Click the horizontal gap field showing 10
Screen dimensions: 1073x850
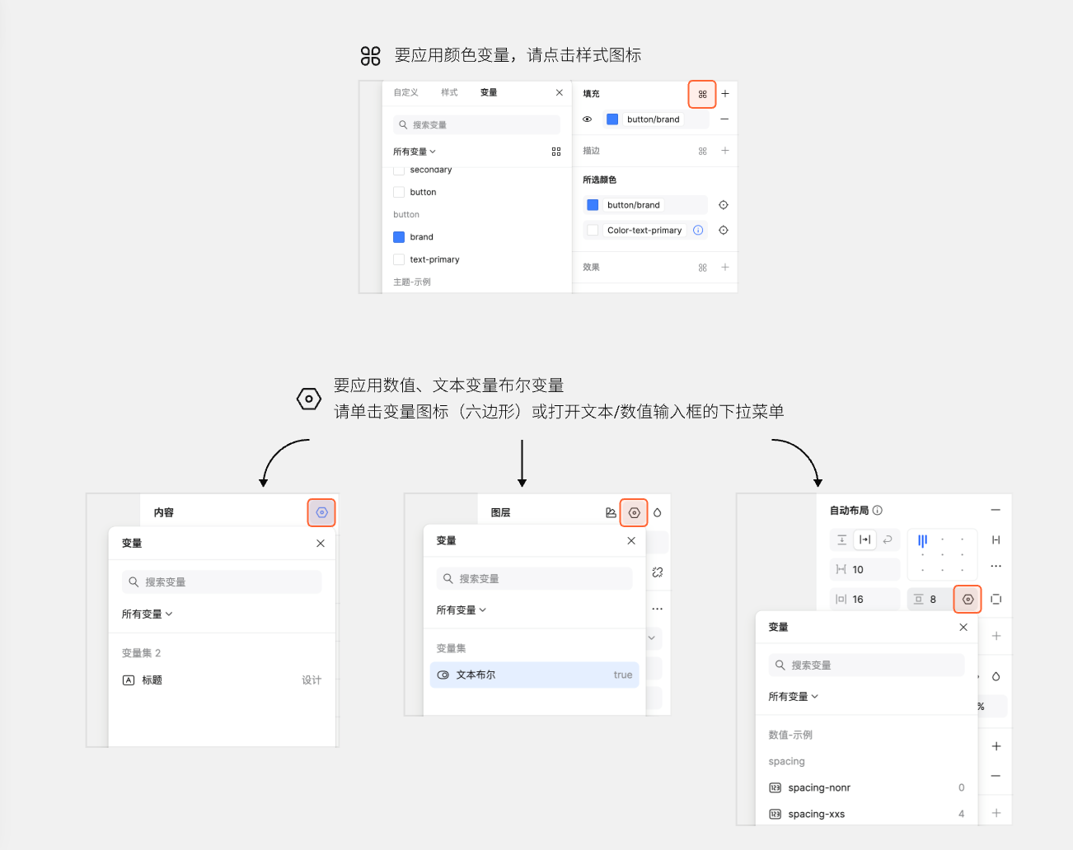point(864,570)
